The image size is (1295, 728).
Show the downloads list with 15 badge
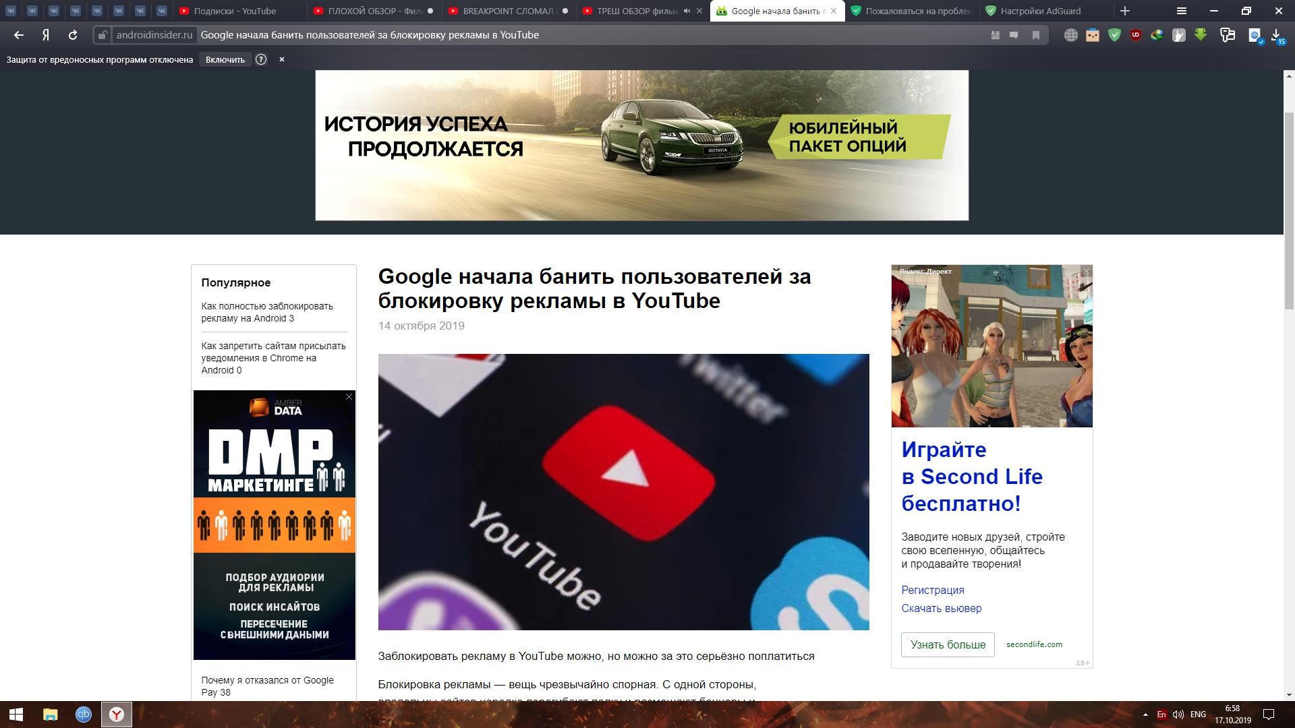point(1277,36)
